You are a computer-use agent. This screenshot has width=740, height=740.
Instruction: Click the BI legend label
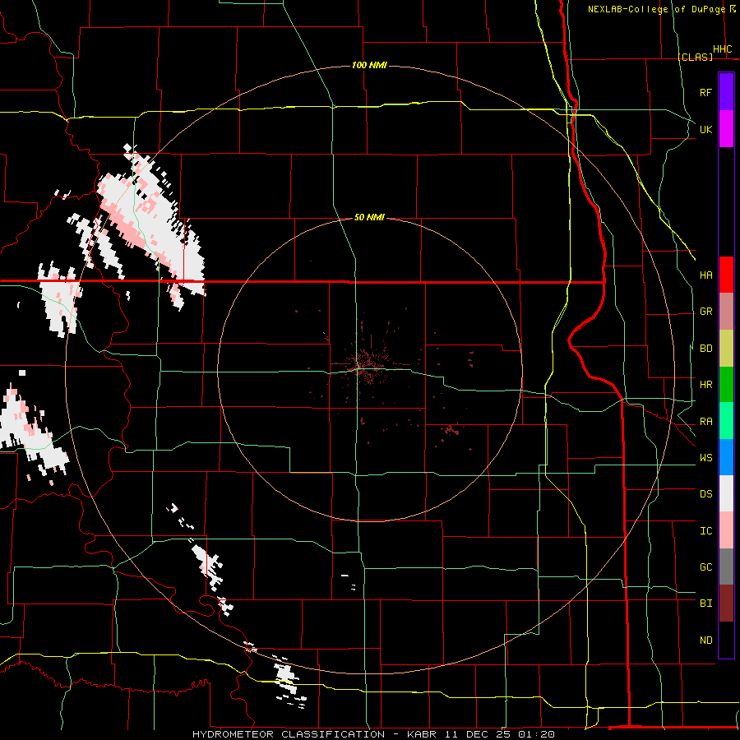click(x=706, y=604)
